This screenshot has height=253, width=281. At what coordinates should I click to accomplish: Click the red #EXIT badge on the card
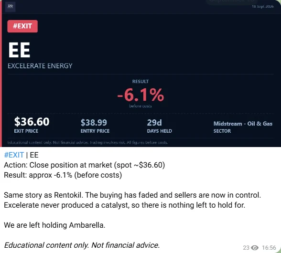pyautogui.click(x=22, y=26)
